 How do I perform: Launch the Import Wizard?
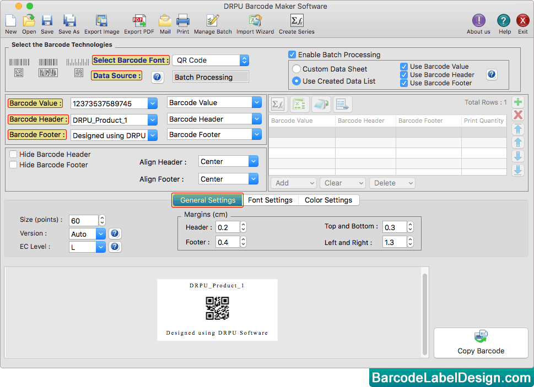(255, 21)
